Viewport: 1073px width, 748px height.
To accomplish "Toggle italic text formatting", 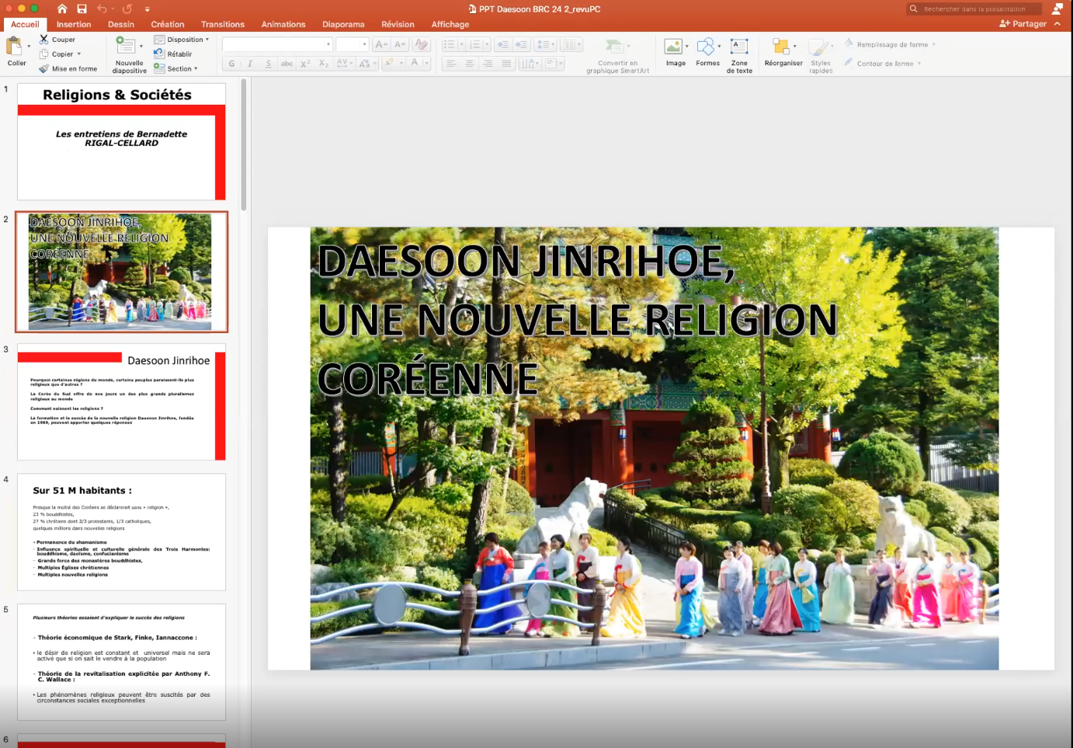I will [x=250, y=64].
